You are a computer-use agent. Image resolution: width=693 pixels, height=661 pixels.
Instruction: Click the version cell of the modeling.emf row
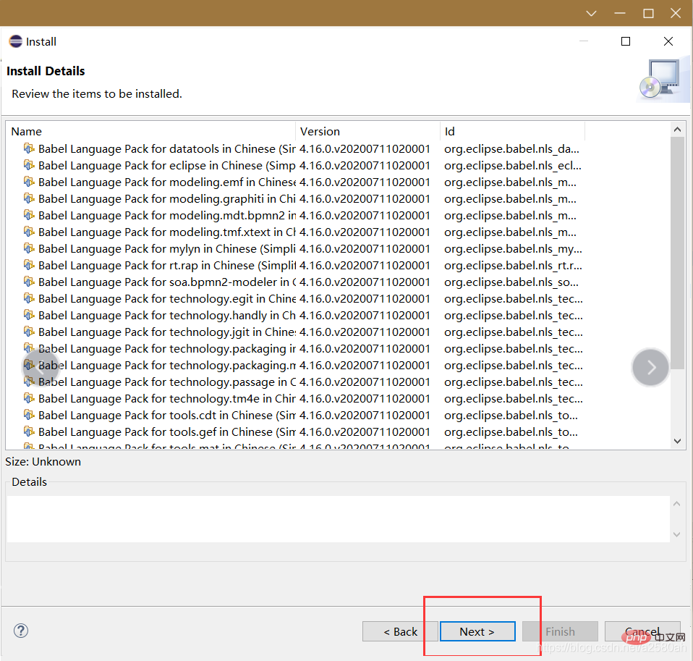[365, 182]
